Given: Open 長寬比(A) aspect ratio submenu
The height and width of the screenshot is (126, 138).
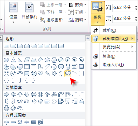Looking at the screenshot, I should point(114,47).
